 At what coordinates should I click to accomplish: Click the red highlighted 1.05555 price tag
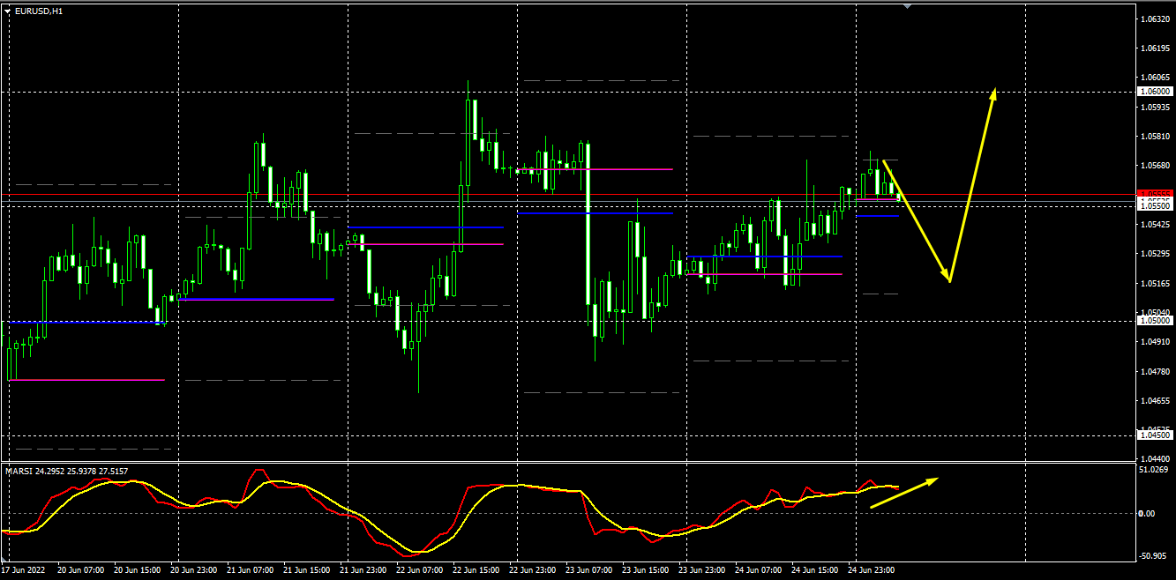coord(1155,194)
